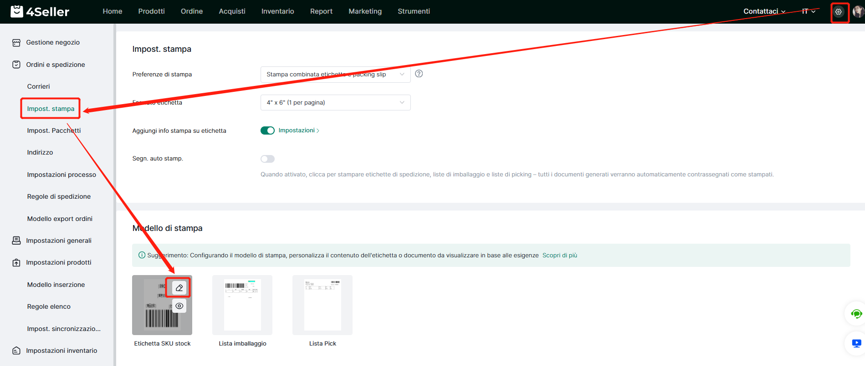Open the green live chat bubble icon

pyautogui.click(x=856, y=314)
